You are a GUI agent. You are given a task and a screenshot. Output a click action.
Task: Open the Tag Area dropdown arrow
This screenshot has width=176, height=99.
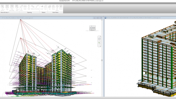18,10
